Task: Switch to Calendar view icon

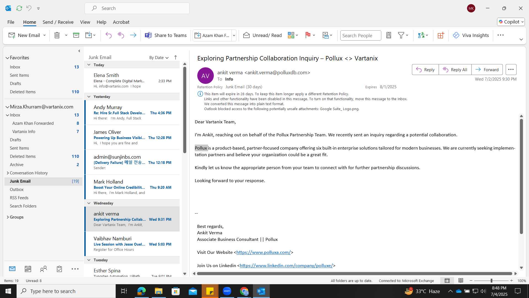Action: 28,269
